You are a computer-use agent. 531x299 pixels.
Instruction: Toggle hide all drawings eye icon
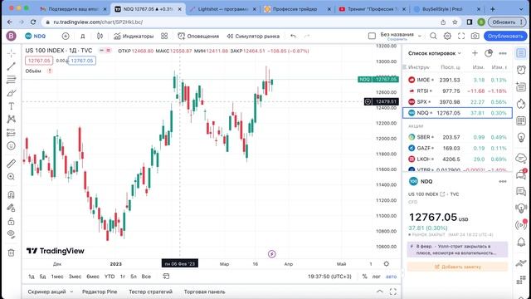coord(11,234)
